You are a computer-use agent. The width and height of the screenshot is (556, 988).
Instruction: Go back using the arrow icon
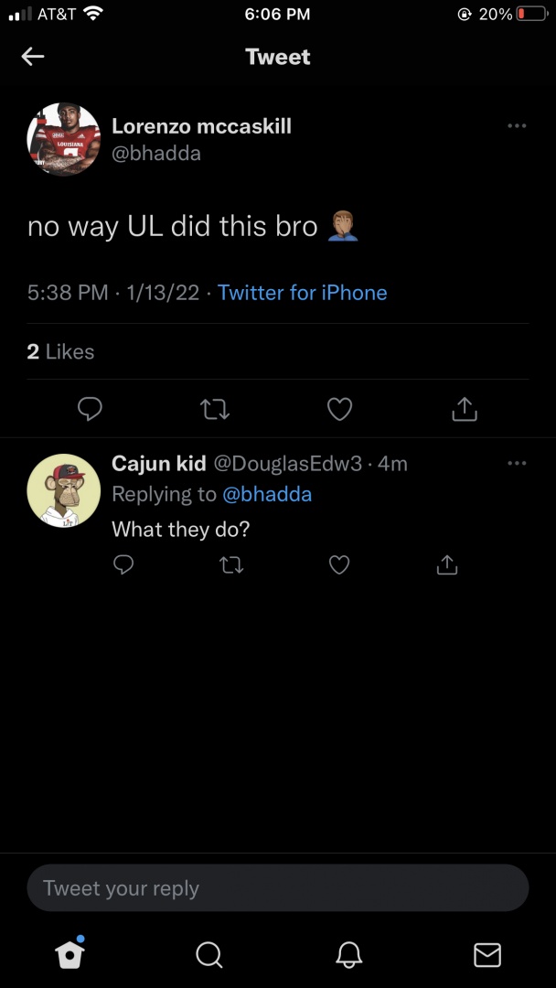point(33,57)
